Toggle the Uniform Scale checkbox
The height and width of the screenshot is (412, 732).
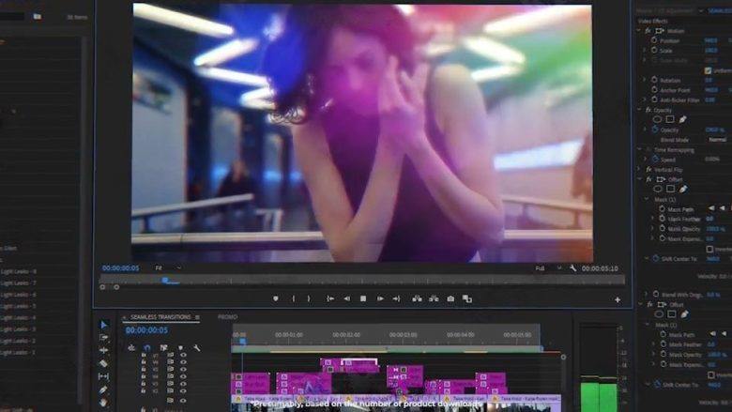point(708,70)
